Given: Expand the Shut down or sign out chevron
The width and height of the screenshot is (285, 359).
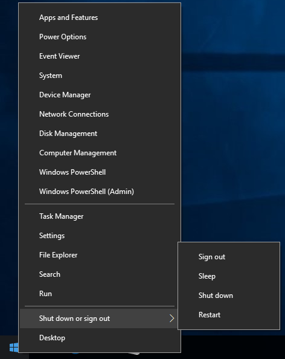Looking at the screenshot, I should point(171,319).
